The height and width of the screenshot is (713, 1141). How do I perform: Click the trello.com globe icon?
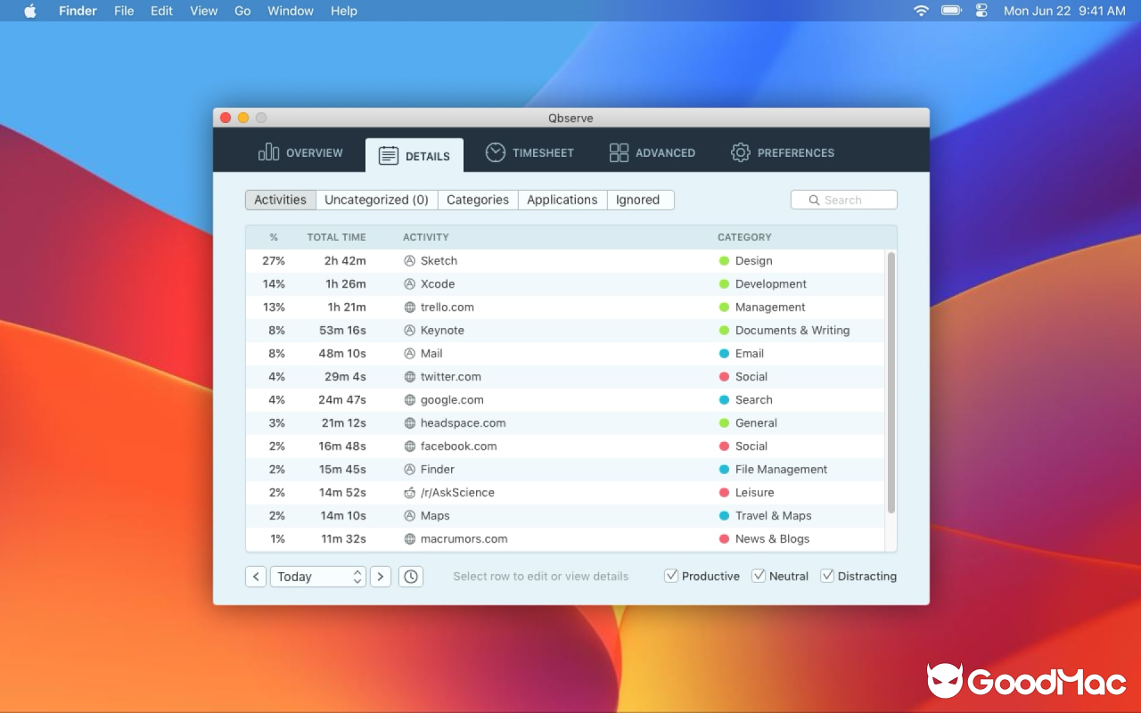(x=410, y=307)
